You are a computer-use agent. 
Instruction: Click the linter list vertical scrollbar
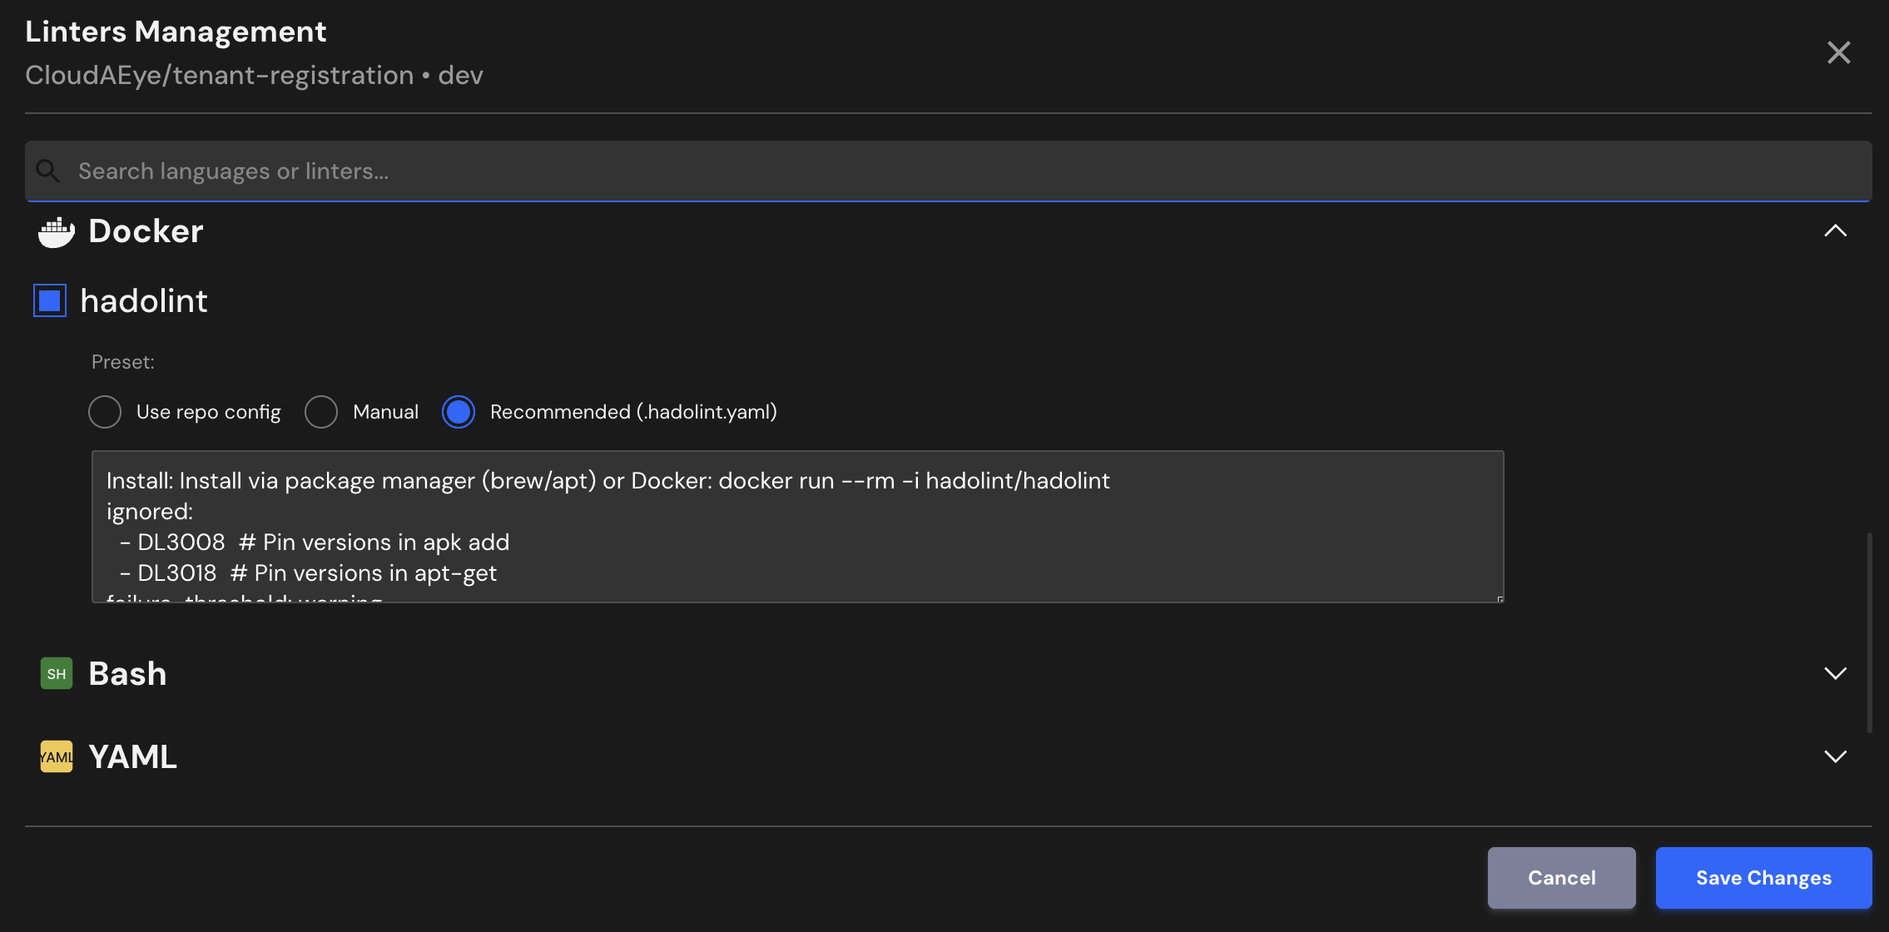(x=1869, y=632)
